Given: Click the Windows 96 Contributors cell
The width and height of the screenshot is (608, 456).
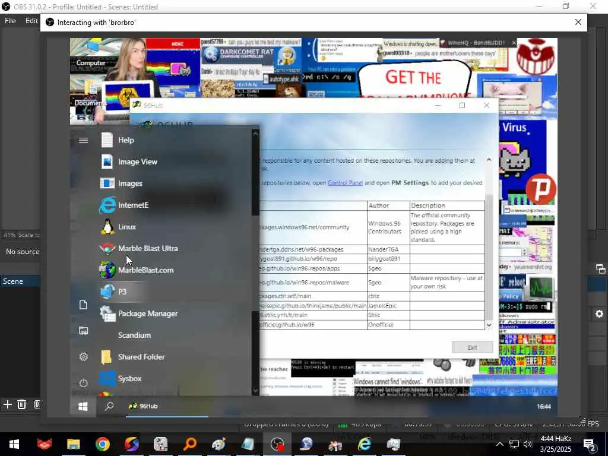Looking at the screenshot, I should coord(388,227).
